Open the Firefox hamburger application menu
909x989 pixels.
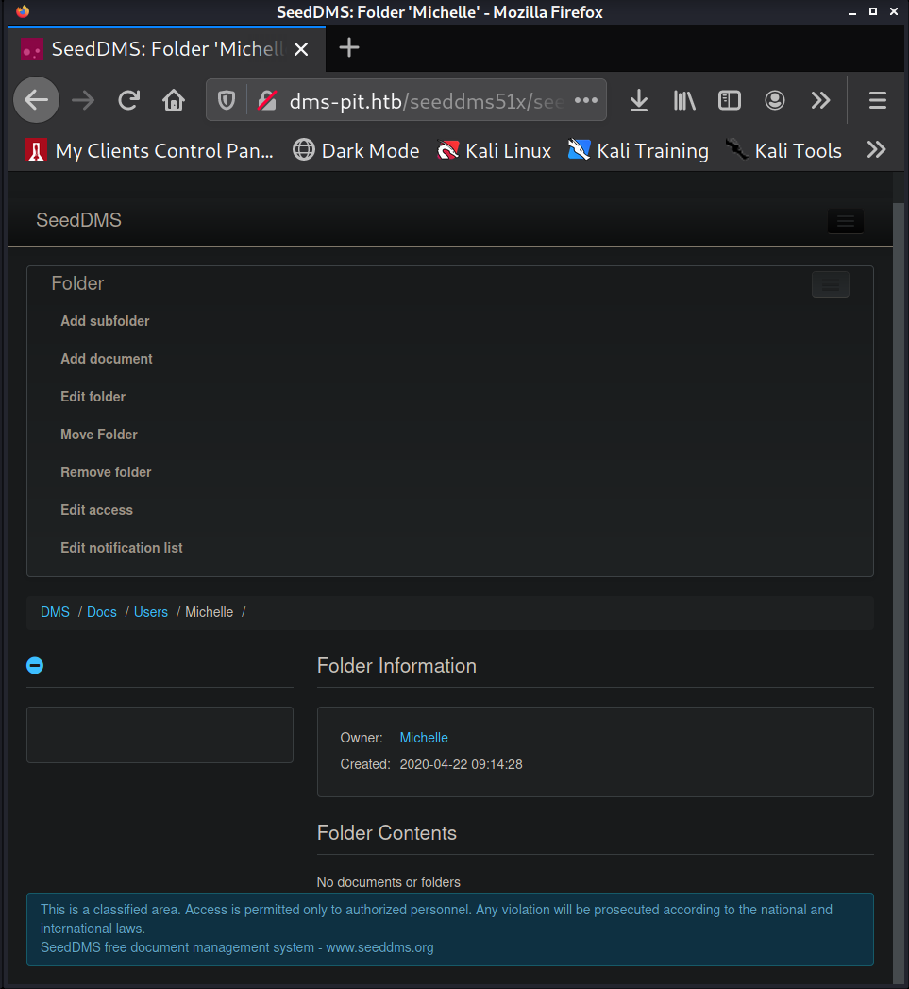[878, 100]
